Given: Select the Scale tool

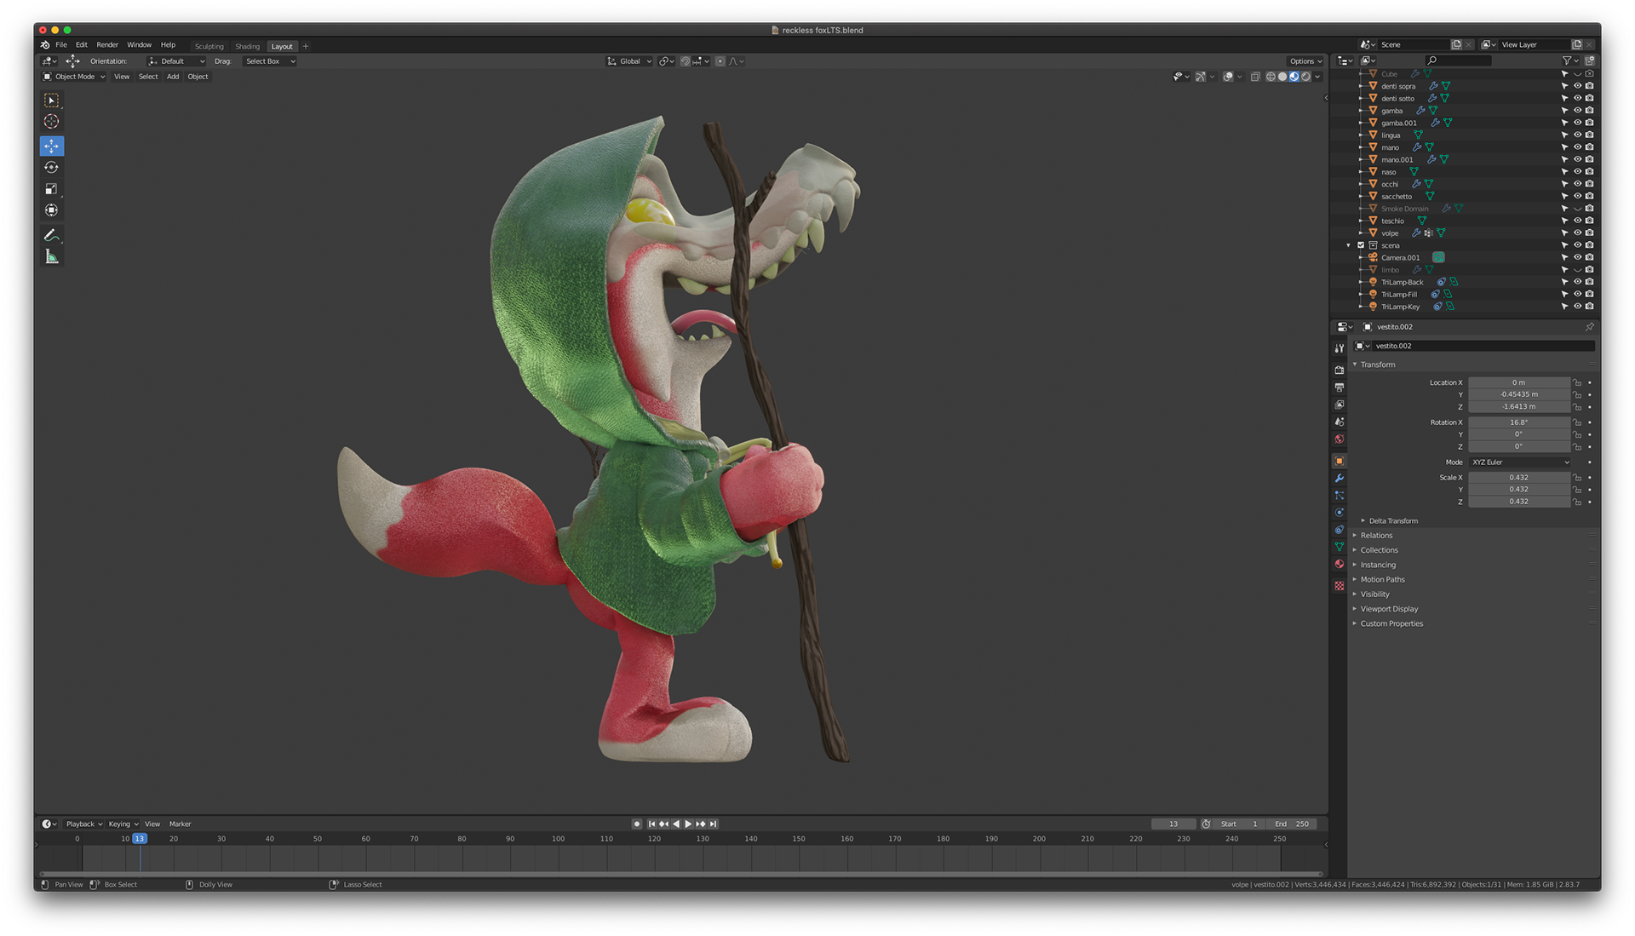Looking at the screenshot, I should pyautogui.click(x=51, y=189).
